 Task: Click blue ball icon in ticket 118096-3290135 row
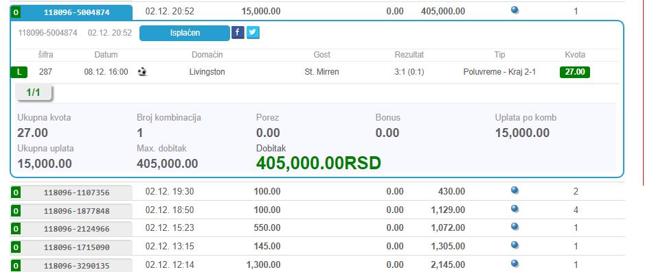[x=514, y=263]
